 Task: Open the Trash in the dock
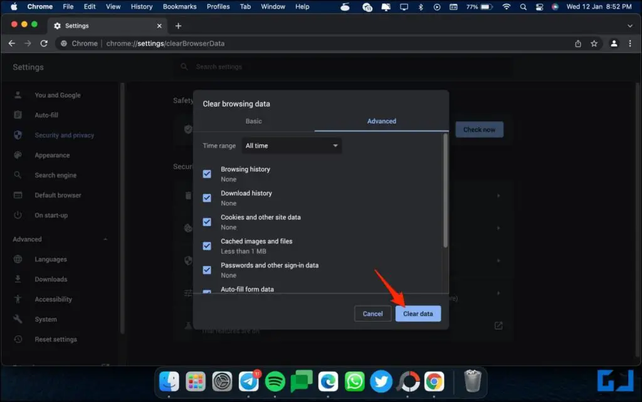click(473, 381)
